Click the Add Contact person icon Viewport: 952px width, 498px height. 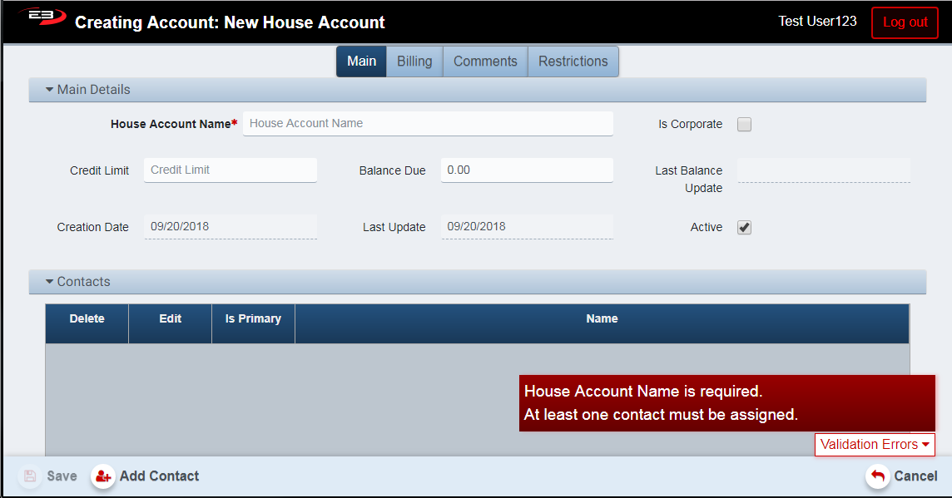tap(103, 476)
